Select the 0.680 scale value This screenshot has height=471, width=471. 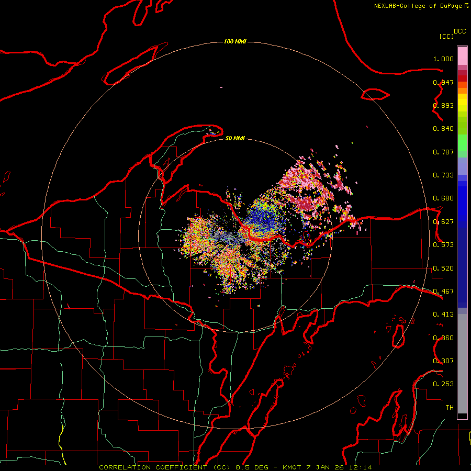tap(443, 198)
